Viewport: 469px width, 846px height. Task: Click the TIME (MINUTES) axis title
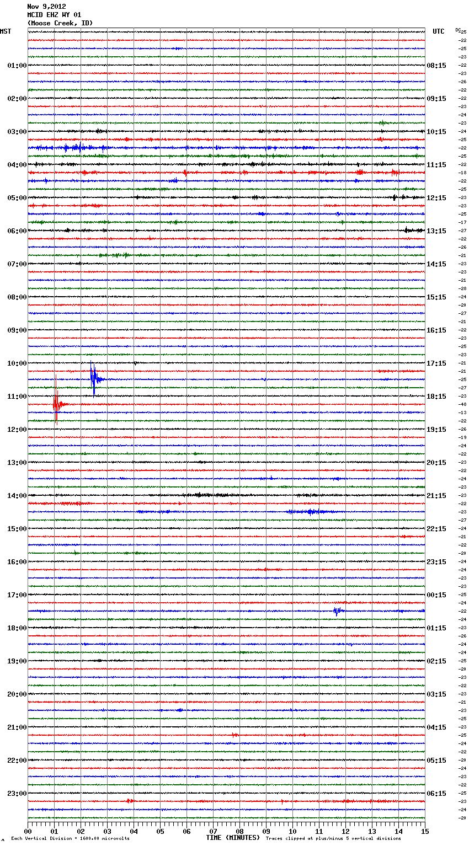pyautogui.click(x=233, y=838)
